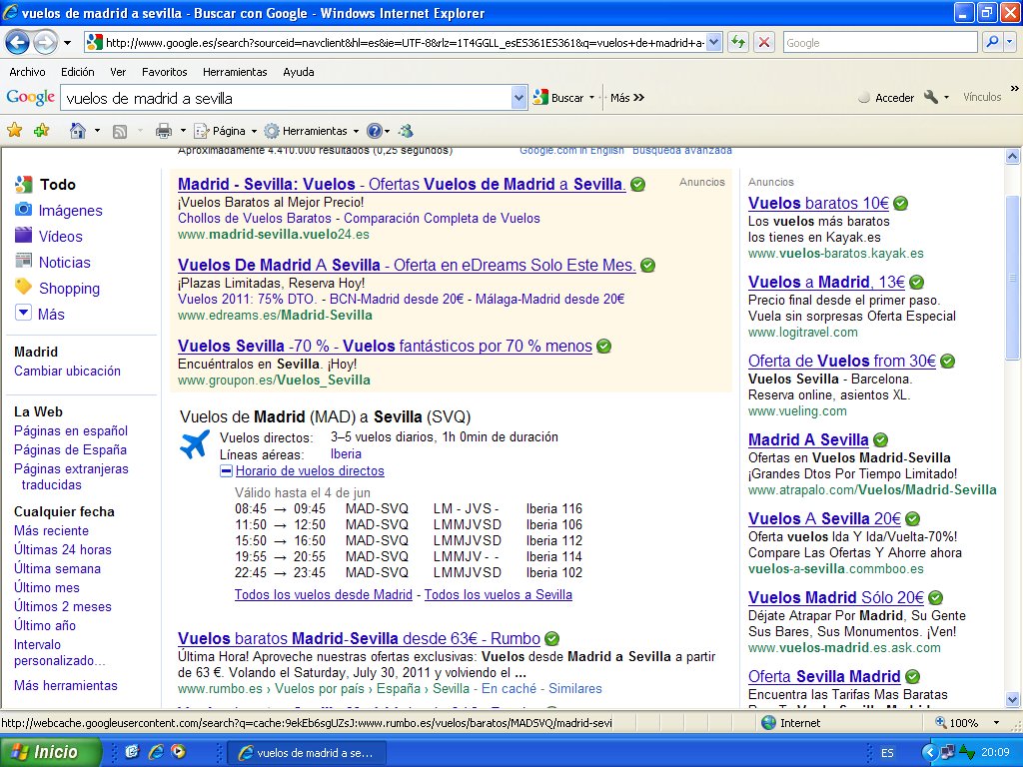Click Todos los vuelos desde Madrid link
1023x767 pixels.
(323, 594)
